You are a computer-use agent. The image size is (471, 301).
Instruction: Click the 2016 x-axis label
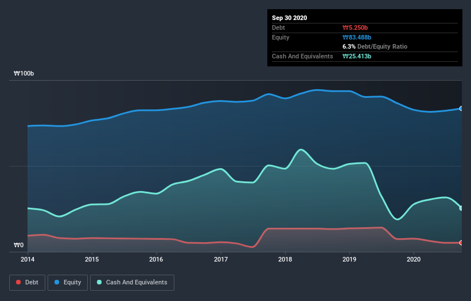[x=156, y=259]
